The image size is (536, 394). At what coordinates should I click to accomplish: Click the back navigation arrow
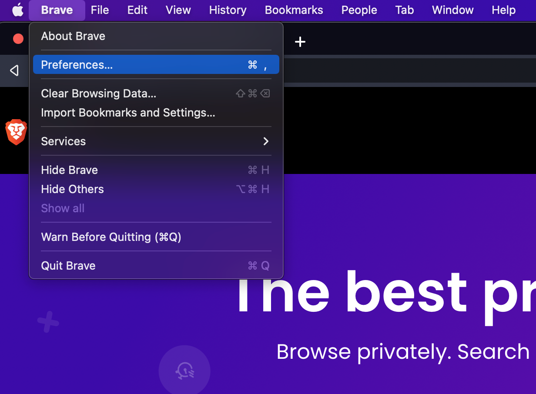pyautogui.click(x=14, y=70)
